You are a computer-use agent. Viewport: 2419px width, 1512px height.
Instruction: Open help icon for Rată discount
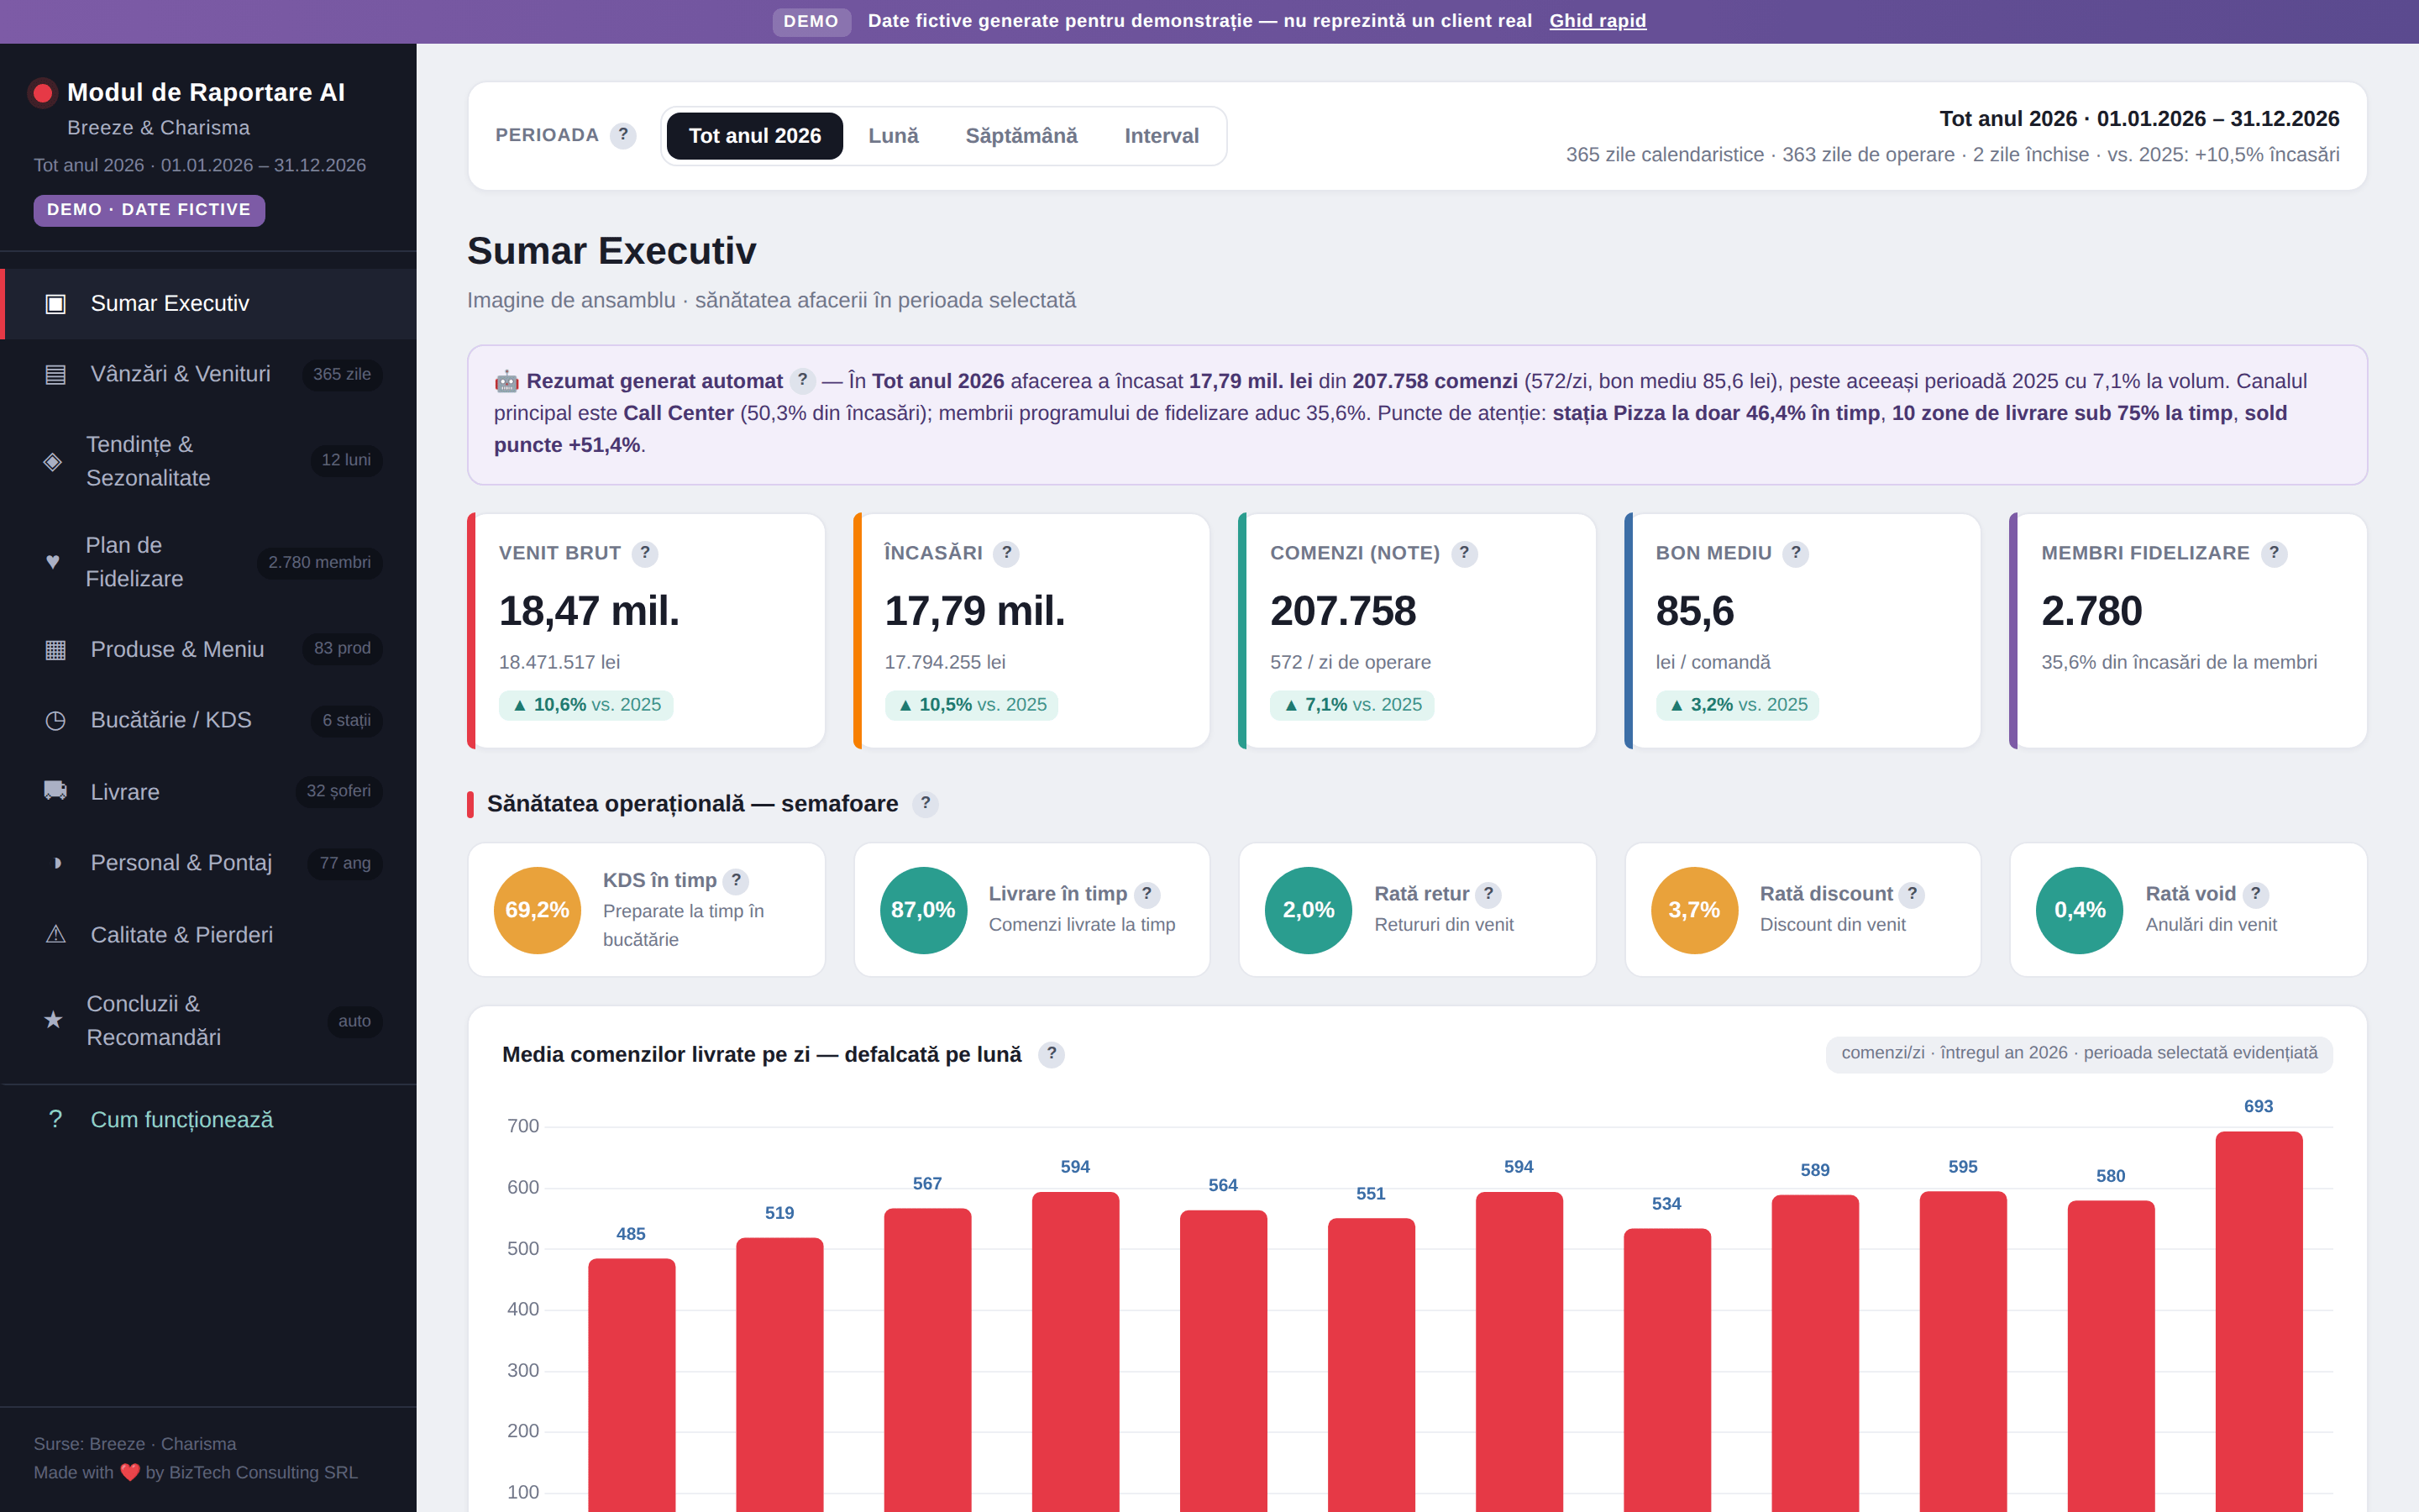1913,894
